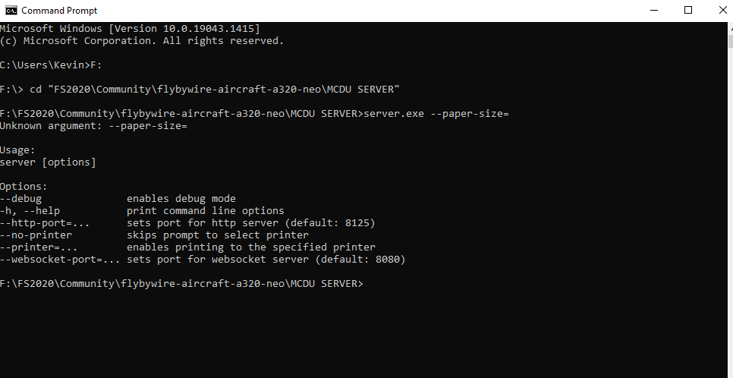Open the Command Prompt system menu icon

point(11,11)
